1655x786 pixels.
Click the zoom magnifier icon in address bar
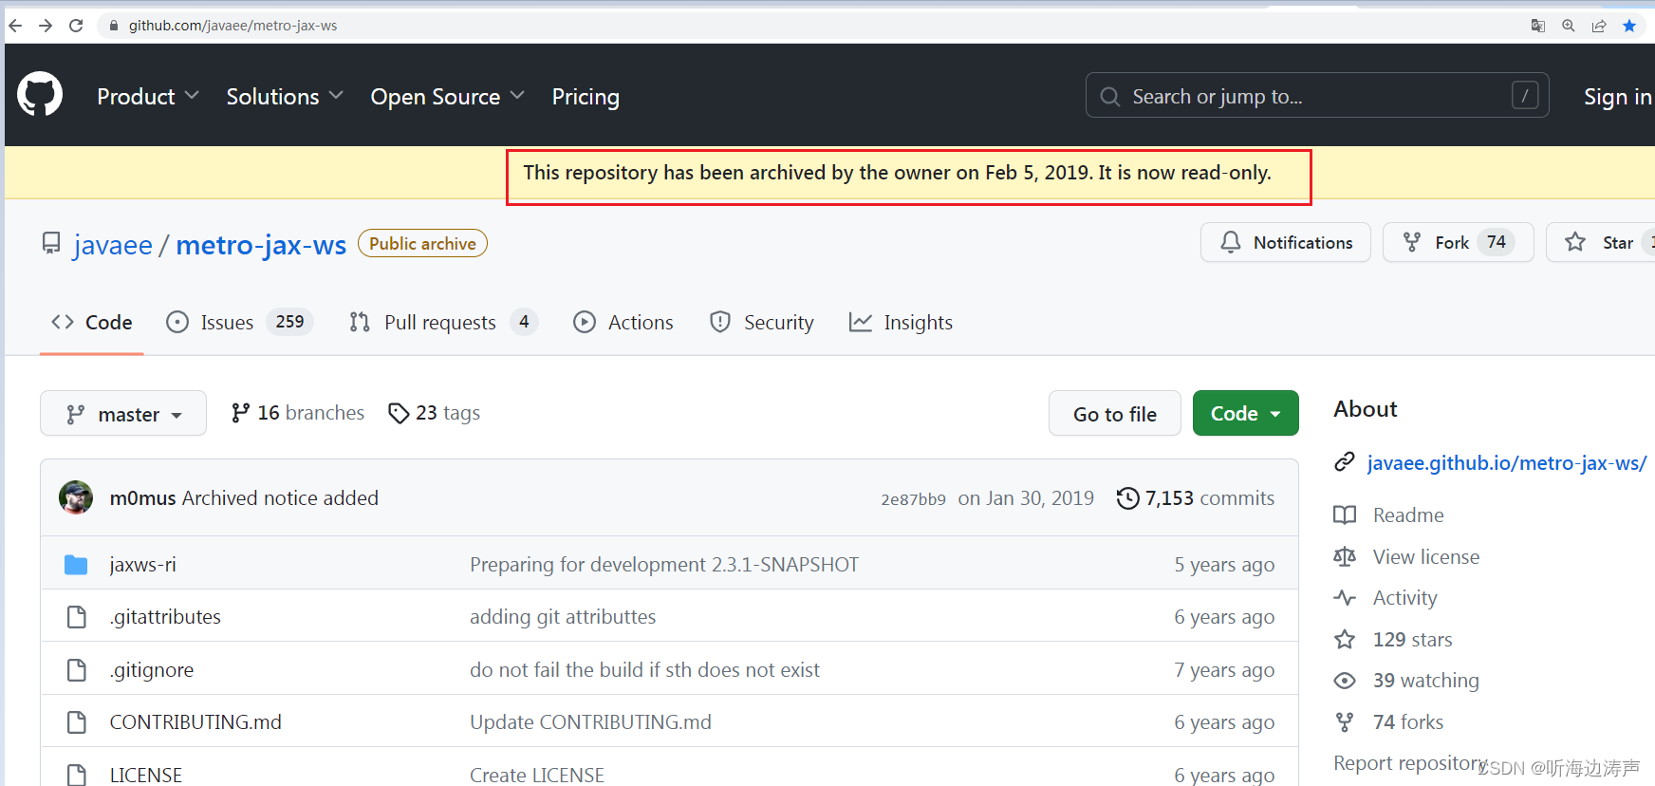click(x=1569, y=26)
